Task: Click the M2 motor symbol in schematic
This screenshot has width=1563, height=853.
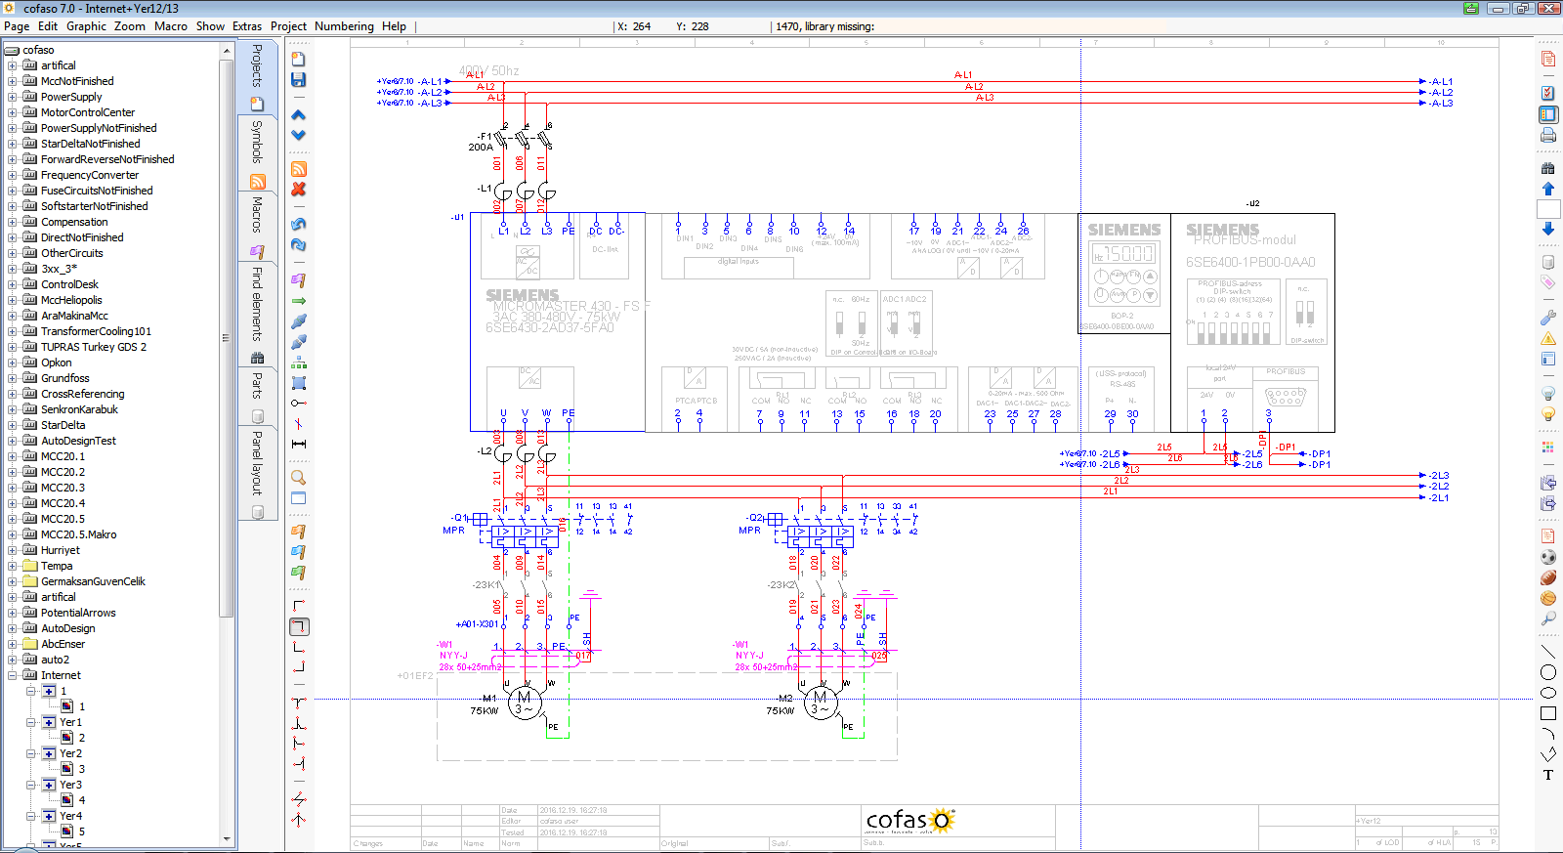Action: point(821,702)
